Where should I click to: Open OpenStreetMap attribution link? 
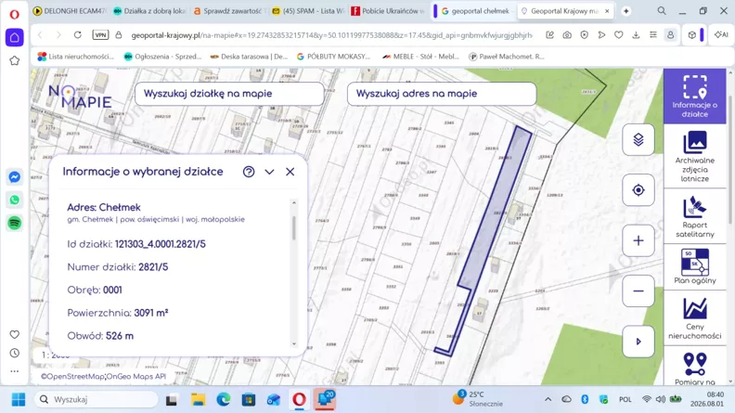click(x=72, y=377)
